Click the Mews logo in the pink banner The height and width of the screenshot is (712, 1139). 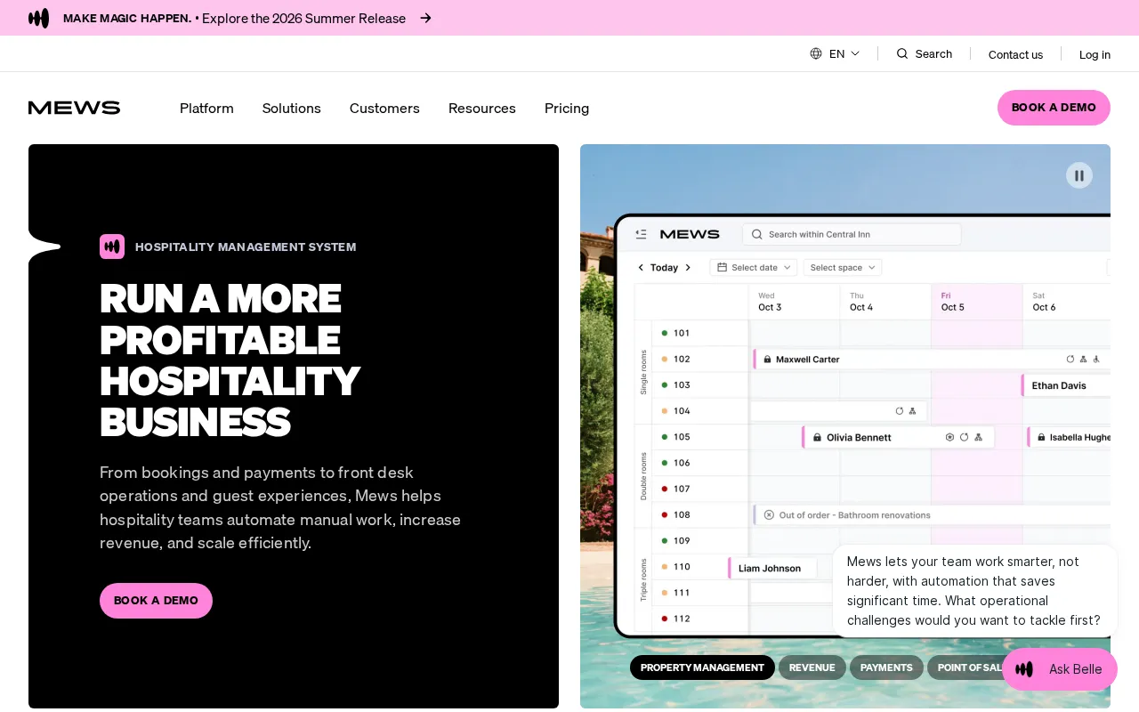tap(38, 18)
